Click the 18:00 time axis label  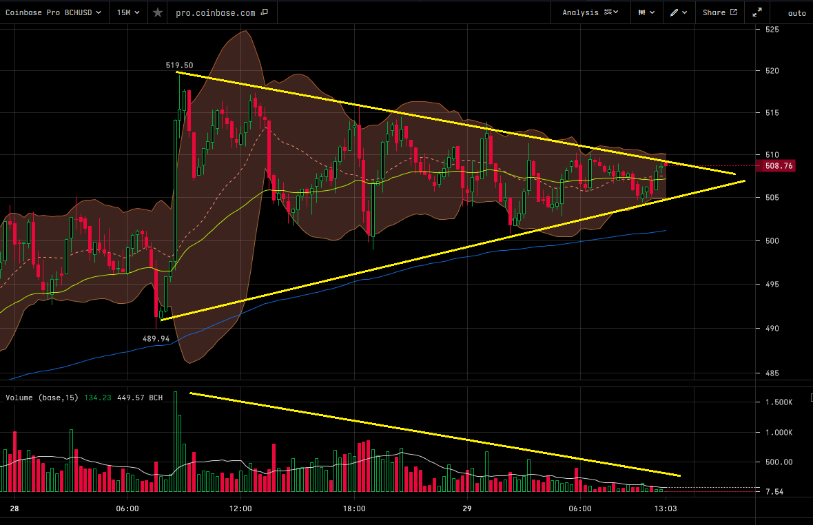pos(354,508)
